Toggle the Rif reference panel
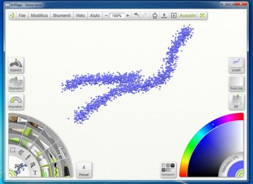Image resolution: width=253 pixels, height=184 pixels. (x=236, y=102)
